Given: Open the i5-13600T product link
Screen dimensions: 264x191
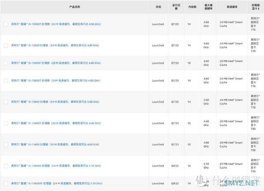Looking at the screenshot, I should [x=56, y=81].
